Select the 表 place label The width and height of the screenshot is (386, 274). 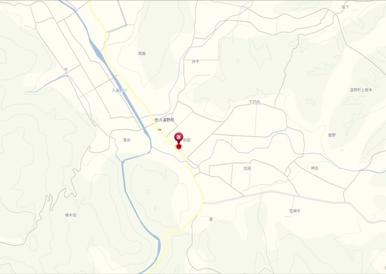tap(211, 220)
